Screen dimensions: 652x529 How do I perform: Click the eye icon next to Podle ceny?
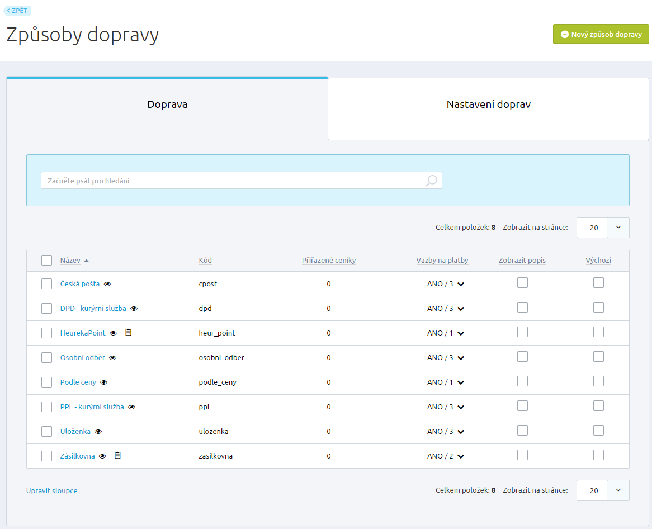[x=104, y=382]
